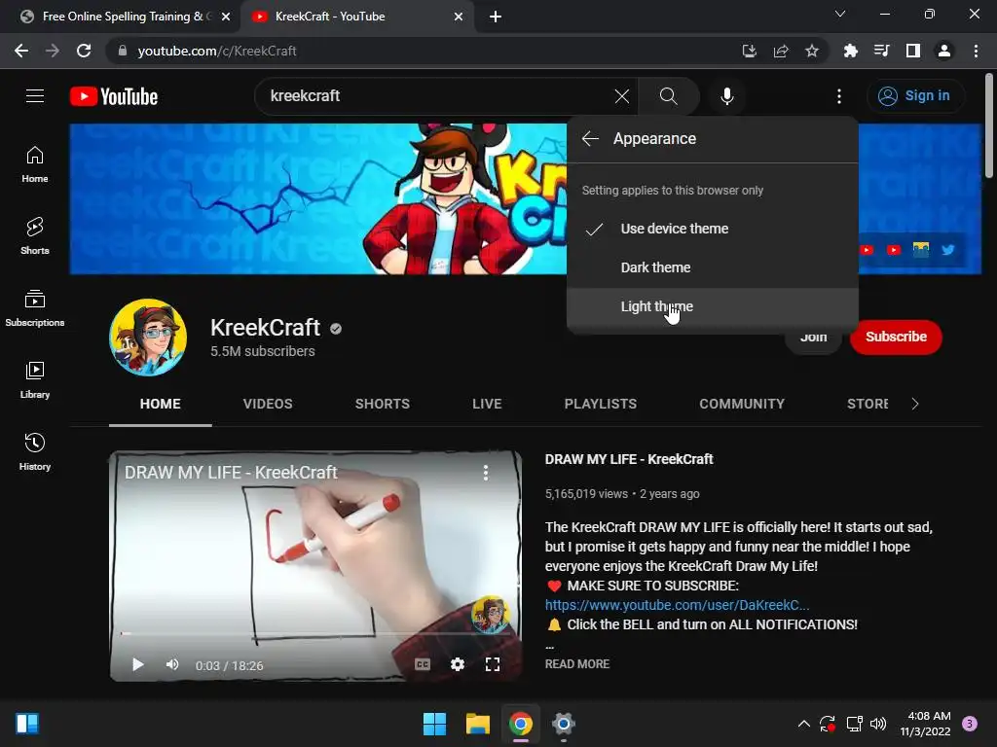Click the Twitter icon on banner

[948, 250]
